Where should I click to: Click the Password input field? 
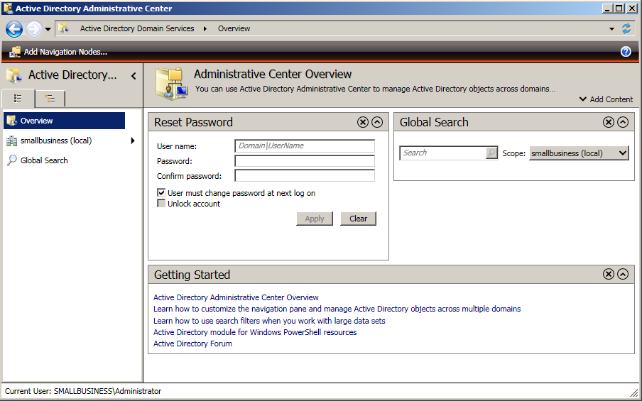pos(305,161)
